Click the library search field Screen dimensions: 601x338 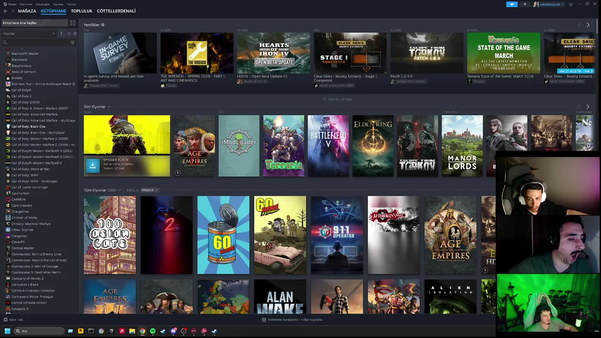38,42
